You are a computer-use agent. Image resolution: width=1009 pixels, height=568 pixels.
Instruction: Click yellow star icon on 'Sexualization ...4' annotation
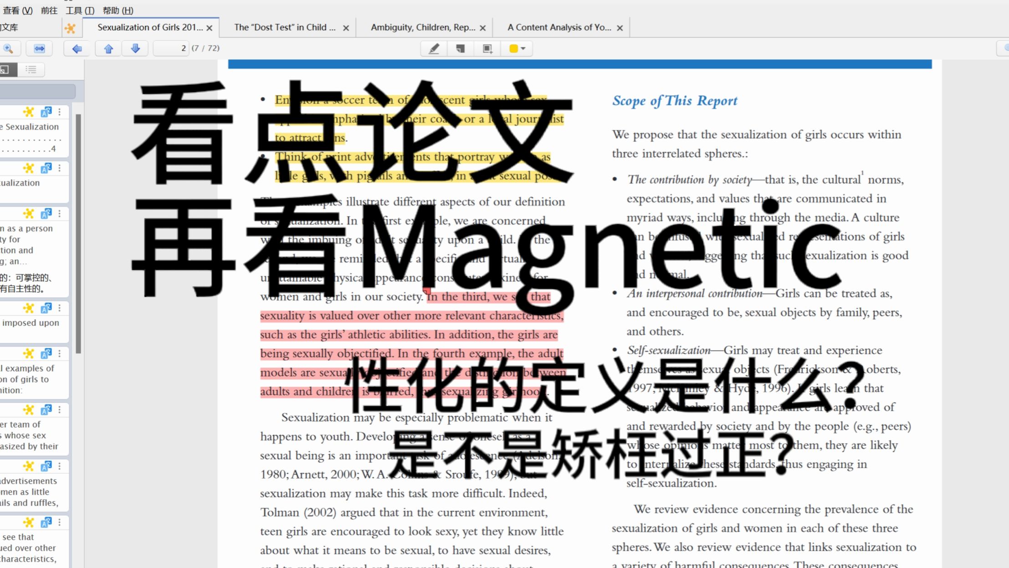pyautogui.click(x=29, y=112)
